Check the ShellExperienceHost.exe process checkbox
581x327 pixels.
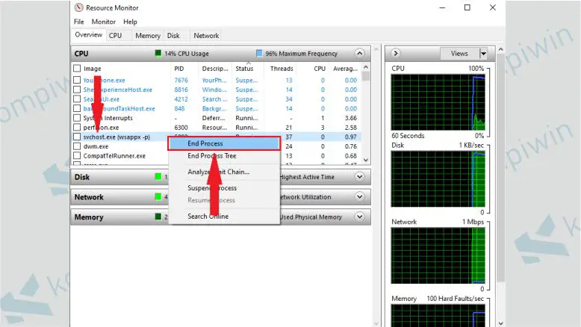pyautogui.click(x=77, y=90)
